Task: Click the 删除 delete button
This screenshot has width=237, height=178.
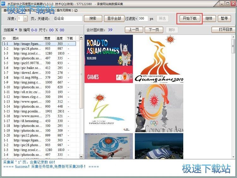Action: 172,30
